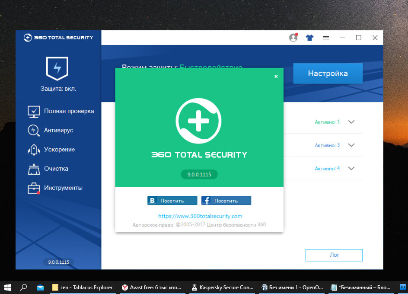Image resolution: width=408 pixels, height=294 pixels.
Task: Switch to Avast free Yandex browser window
Action: [x=152, y=288]
